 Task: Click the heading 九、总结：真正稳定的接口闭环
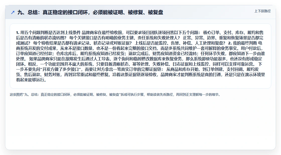tap(90, 12)
